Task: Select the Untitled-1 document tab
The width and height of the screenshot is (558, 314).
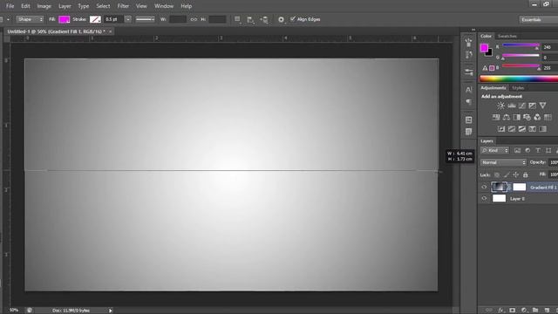Action: (56, 31)
